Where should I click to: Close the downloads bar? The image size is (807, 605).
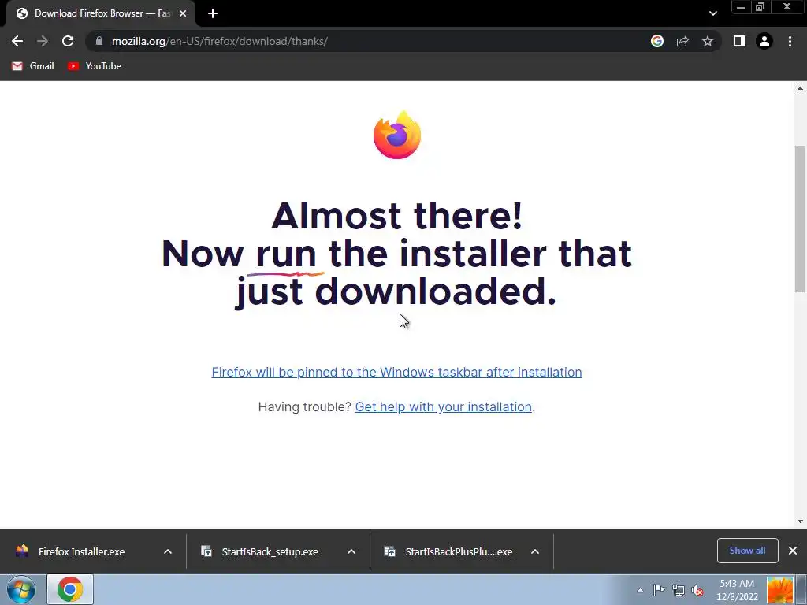point(793,551)
